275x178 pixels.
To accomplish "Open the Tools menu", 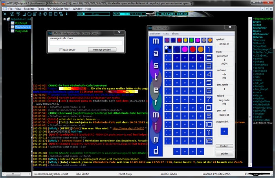I will tap(40, 9).
